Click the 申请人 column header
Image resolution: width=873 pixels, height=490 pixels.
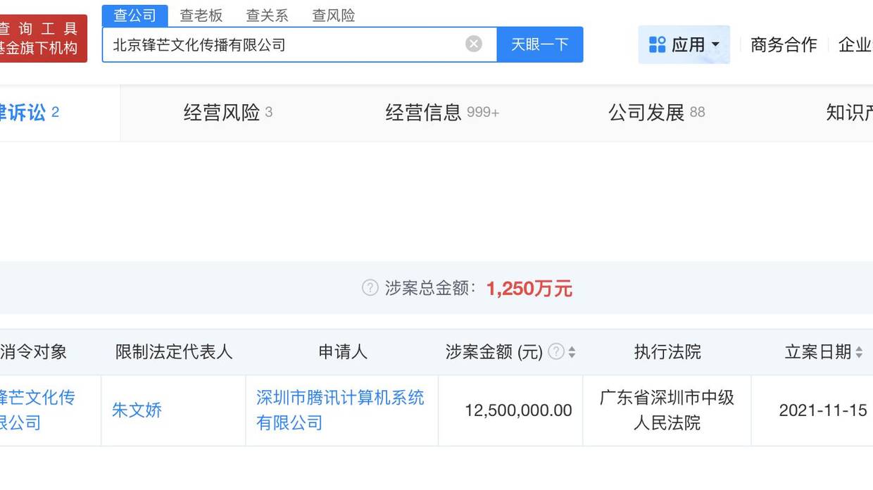(x=343, y=352)
